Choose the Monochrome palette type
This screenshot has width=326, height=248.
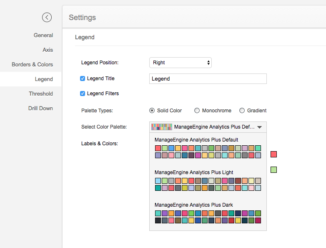(197, 111)
